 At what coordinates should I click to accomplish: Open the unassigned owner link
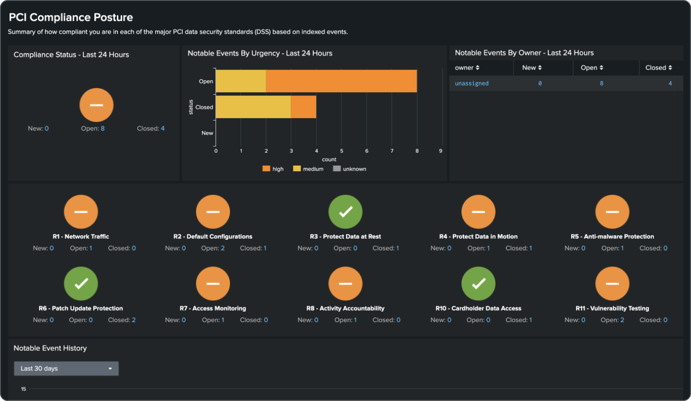(472, 83)
